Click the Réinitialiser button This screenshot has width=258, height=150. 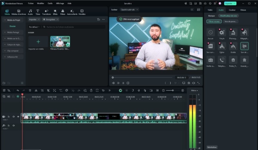tap(212, 147)
